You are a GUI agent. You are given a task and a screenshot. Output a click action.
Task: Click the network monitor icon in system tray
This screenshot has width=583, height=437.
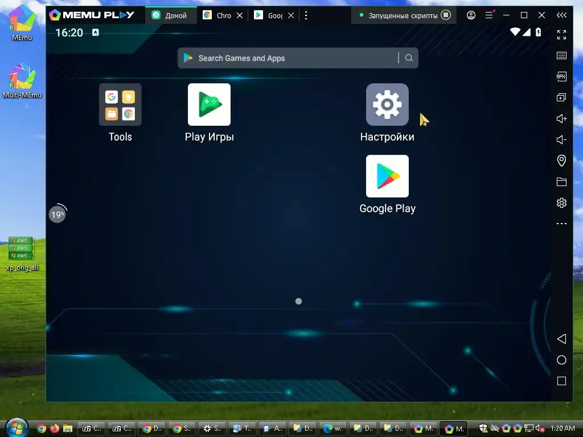pyautogui.click(x=529, y=428)
